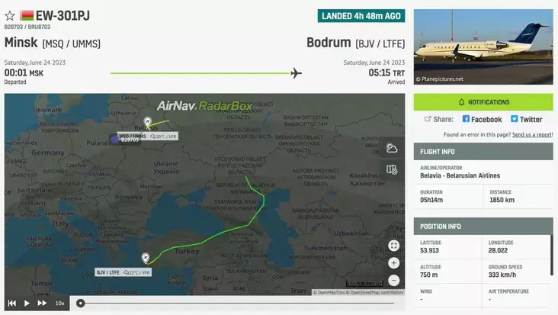Rewind playback to start

11,303
